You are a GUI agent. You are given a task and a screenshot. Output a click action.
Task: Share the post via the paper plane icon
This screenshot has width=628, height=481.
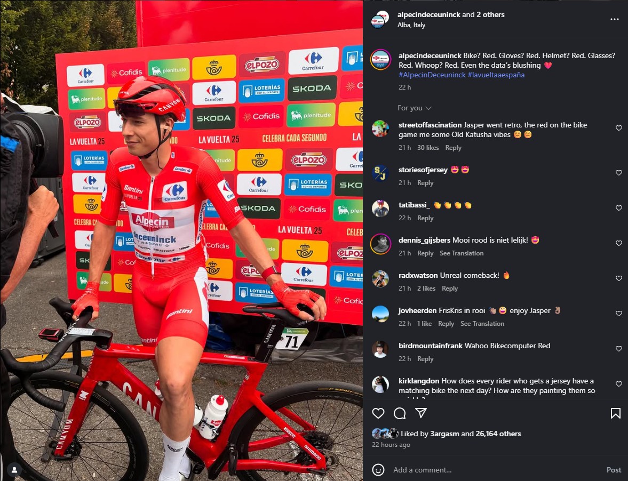[421, 413]
